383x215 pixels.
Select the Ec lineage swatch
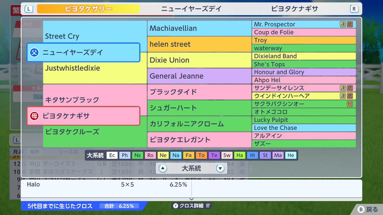pyautogui.click(x=112, y=155)
